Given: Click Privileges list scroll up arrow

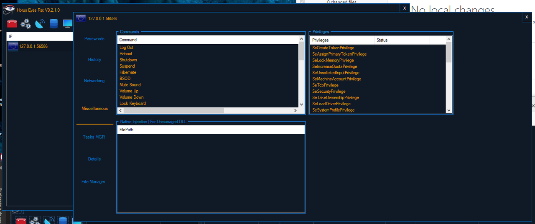Looking at the screenshot, I should click(x=449, y=39).
